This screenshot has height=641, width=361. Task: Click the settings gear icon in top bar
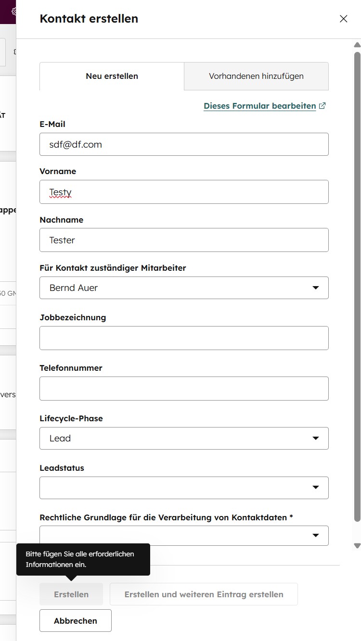pos(14,11)
